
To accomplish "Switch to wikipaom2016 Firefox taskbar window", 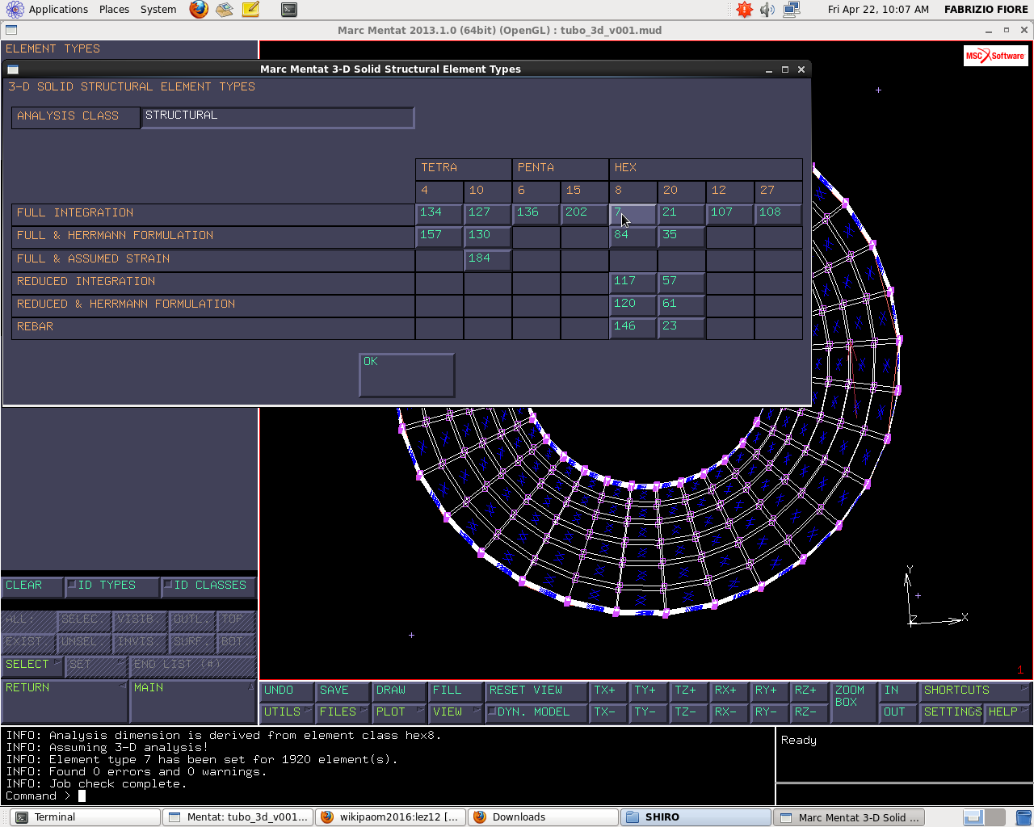I will (x=390, y=817).
